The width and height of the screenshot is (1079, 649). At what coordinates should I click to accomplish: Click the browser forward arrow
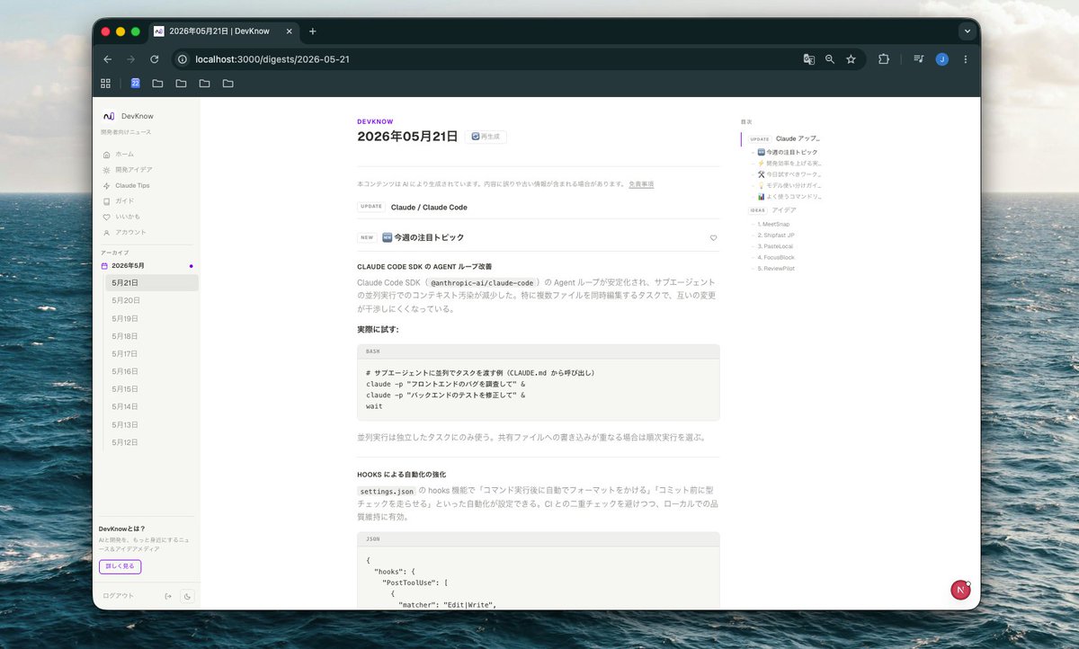[x=131, y=59]
